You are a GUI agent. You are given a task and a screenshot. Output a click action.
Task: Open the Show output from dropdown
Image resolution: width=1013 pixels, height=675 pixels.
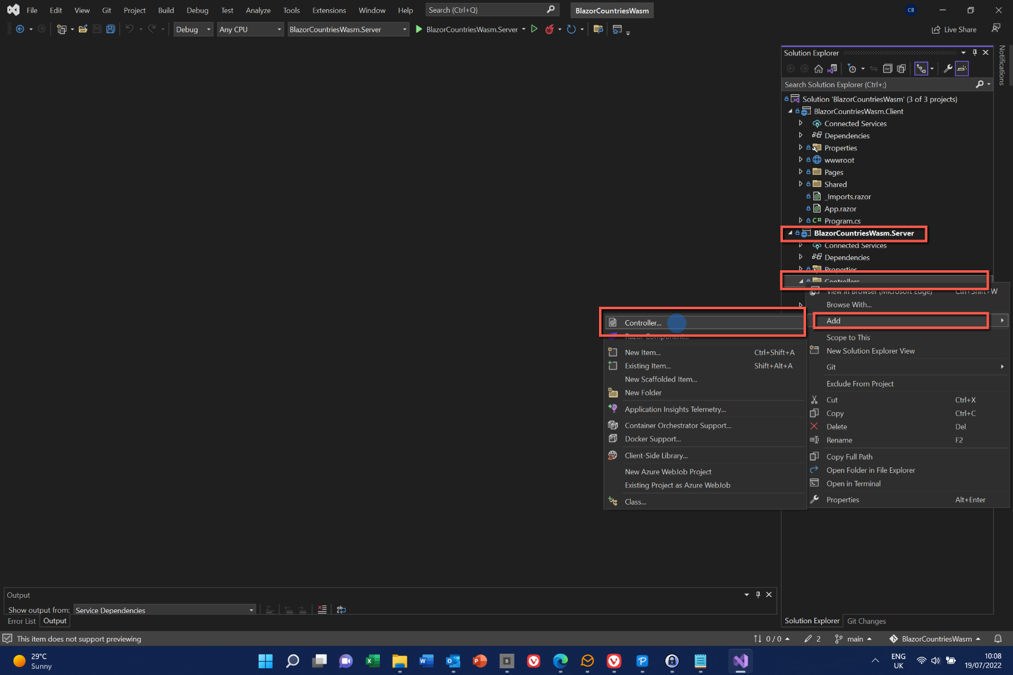[164, 610]
